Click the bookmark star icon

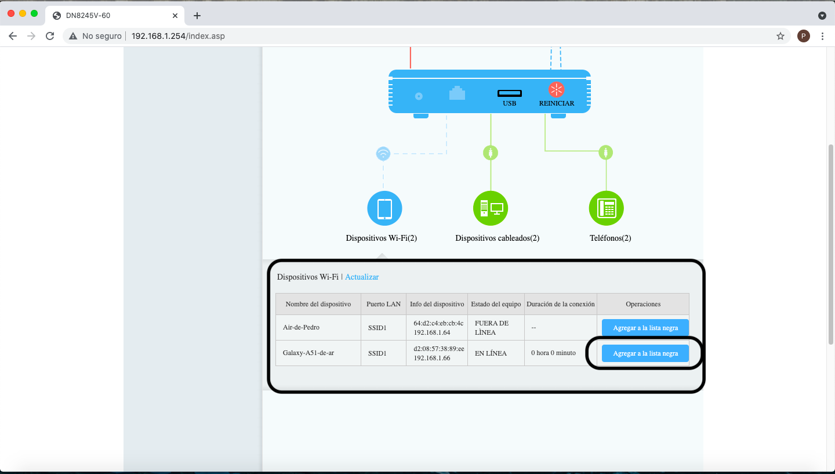click(x=780, y=36)
